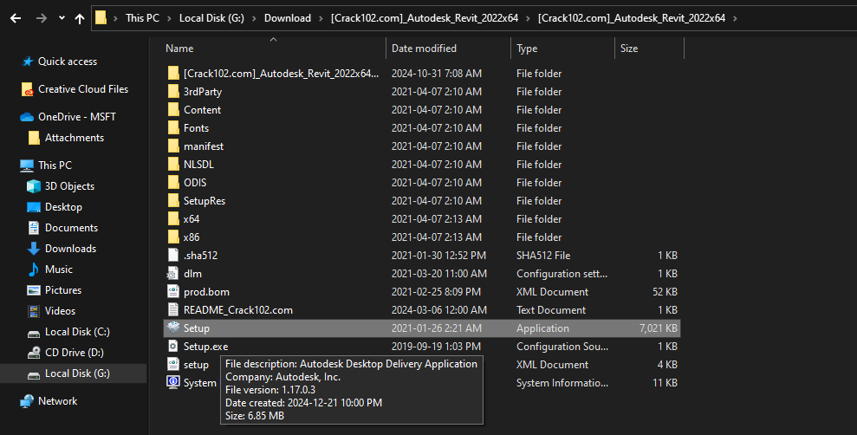Select Local Disk (C:) in sidebar
Image resolution: width=857 pixels, height=435 pixels.
point(77,332)
